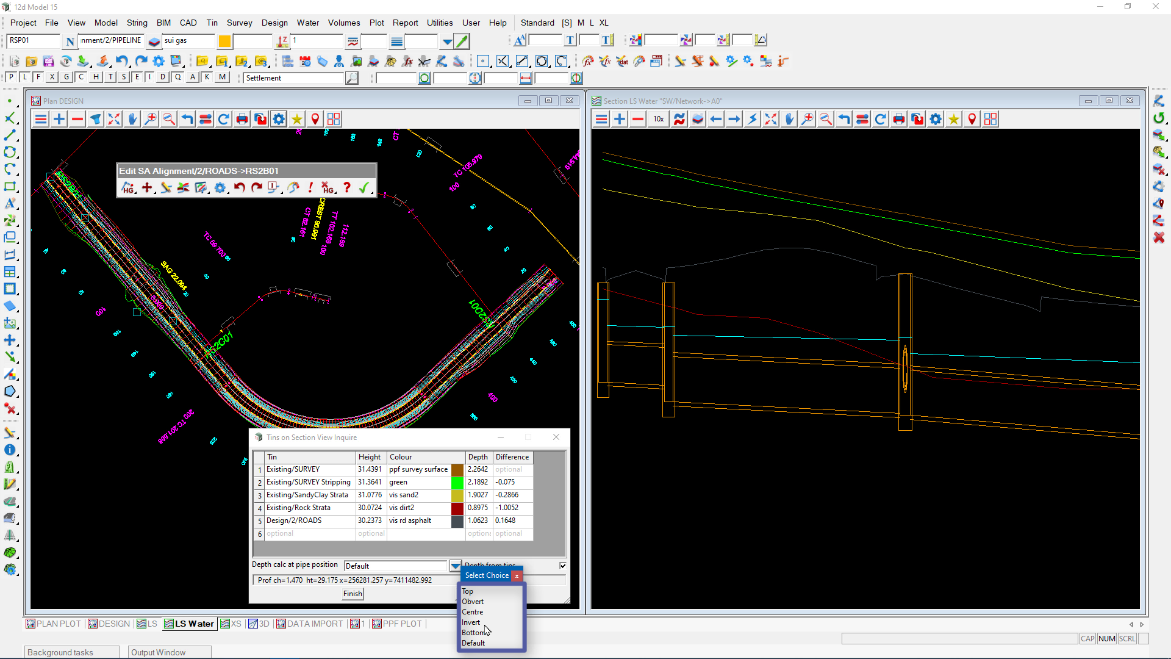Toggle the P snap letter button
1171x659 pixels.
click(11, 77)
